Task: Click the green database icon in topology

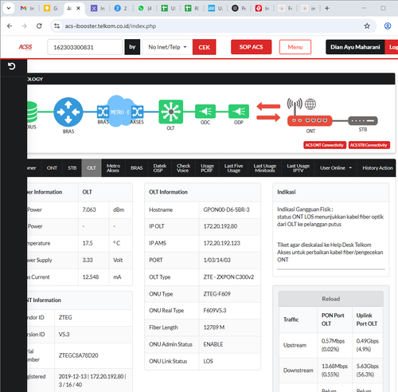Action: [x=32, y=112]
